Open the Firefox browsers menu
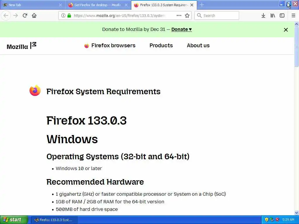Viewport: 299px width, 224px height. 110,45
